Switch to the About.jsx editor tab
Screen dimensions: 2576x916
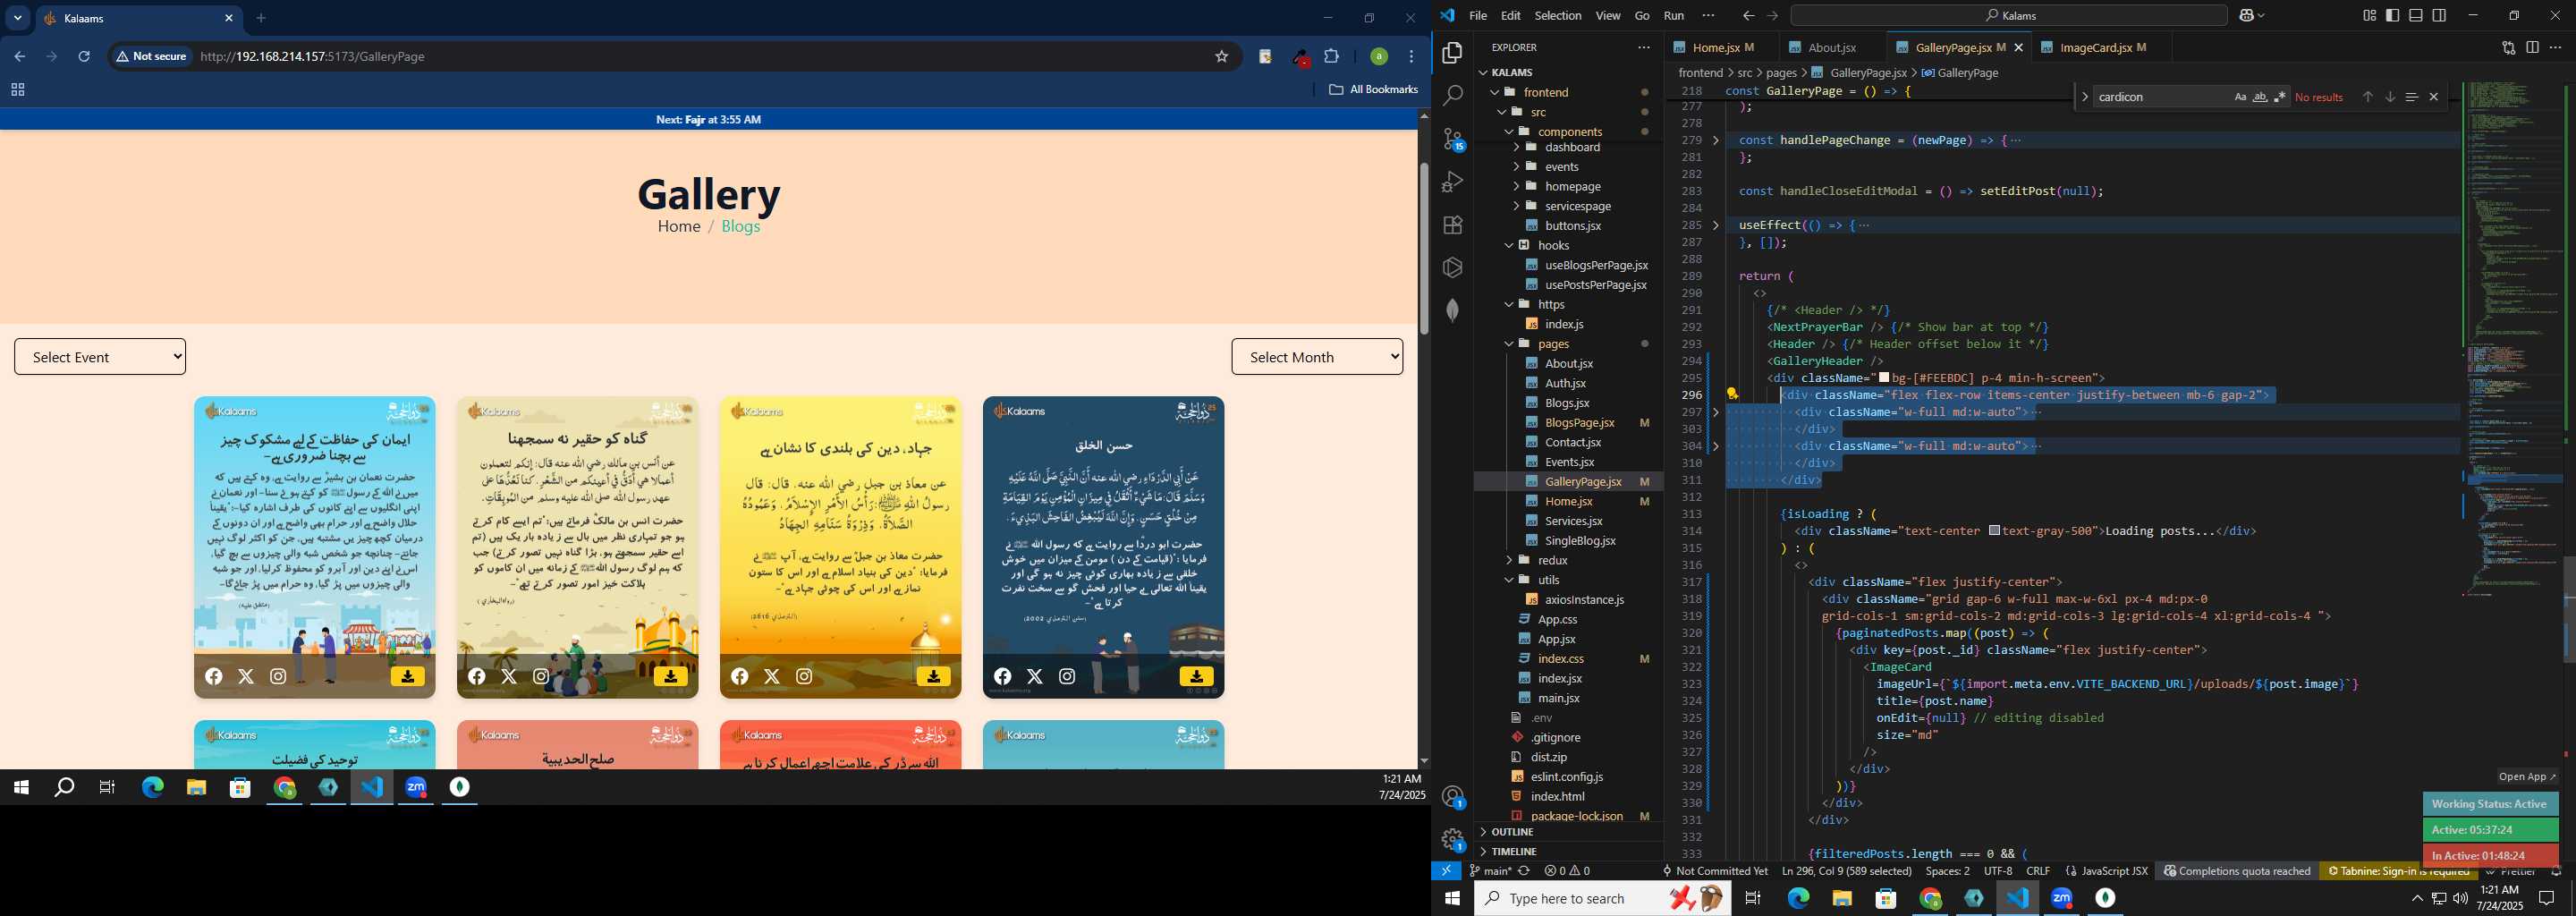tap(1832, 47)
